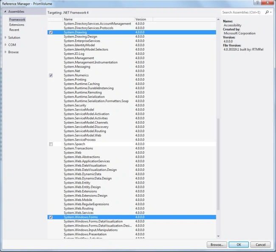Select the Recent category

click(14, 30)
